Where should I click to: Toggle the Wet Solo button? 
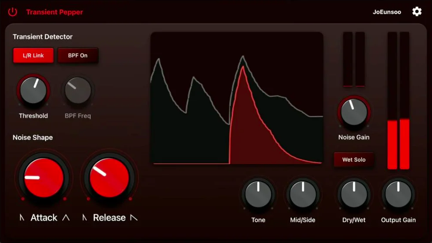click(x=354, y=160)
